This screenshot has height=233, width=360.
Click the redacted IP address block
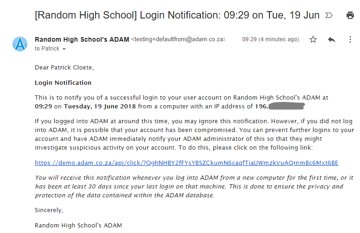(x=286, y=107)
